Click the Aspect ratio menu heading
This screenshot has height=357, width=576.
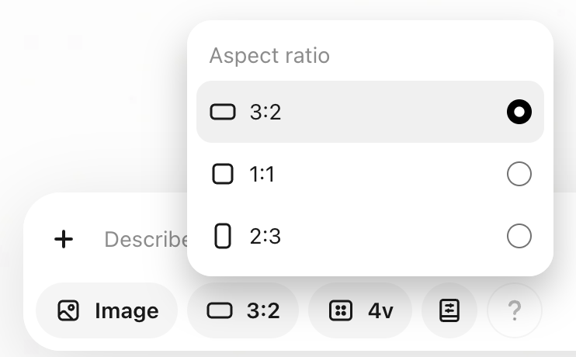tap(269, 56)
